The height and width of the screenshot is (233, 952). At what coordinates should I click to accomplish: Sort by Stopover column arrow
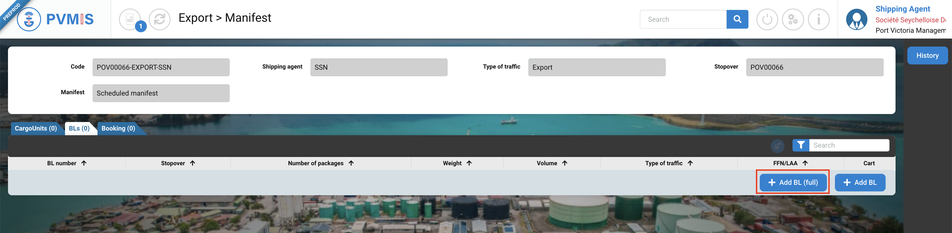click(x=193, y=163)
